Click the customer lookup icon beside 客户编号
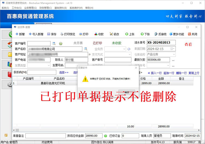The height and width of the screenshot is (144, 205). [54, 43]
